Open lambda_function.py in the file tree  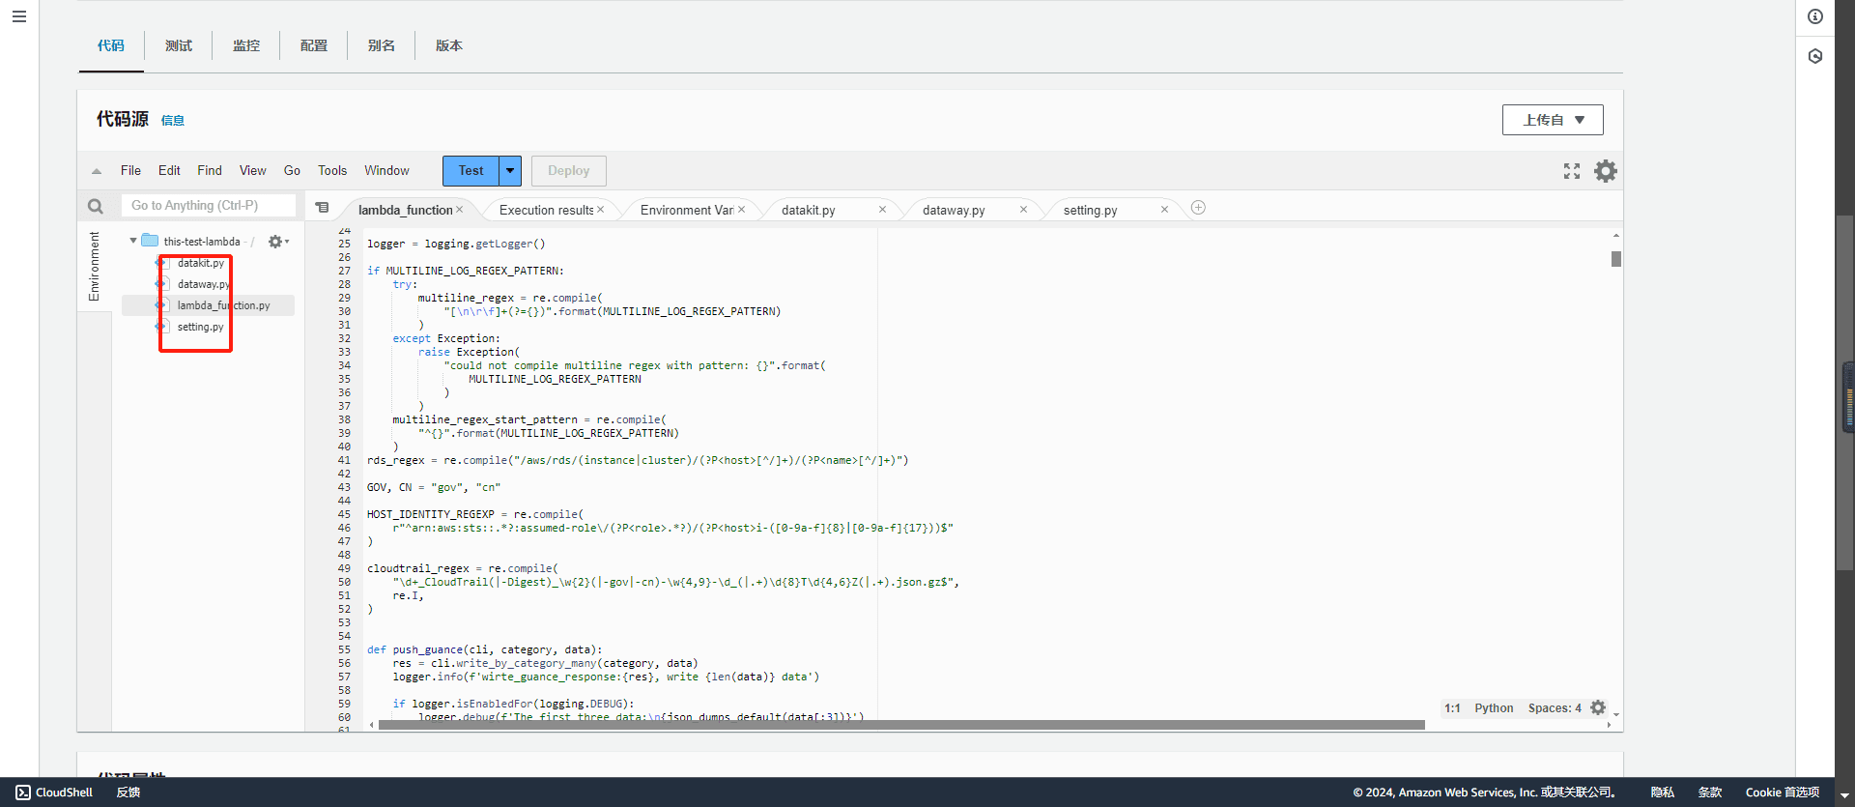point(223,305)
